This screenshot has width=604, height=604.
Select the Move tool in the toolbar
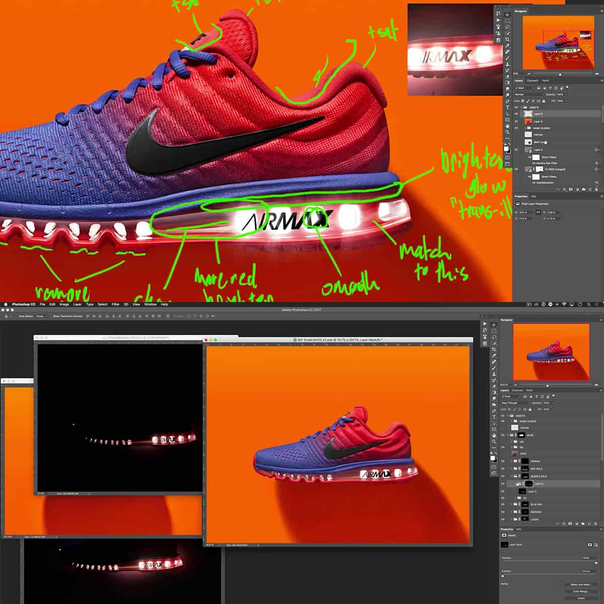point(493,325)
